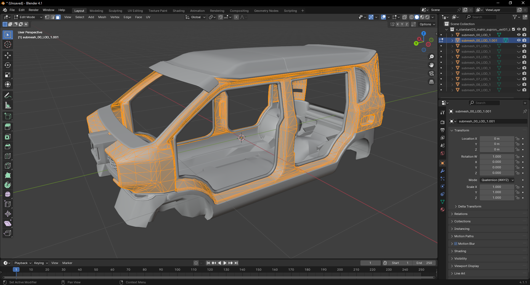Click the Location X value field
Screen dimensions: 530x285
[496, 139]
